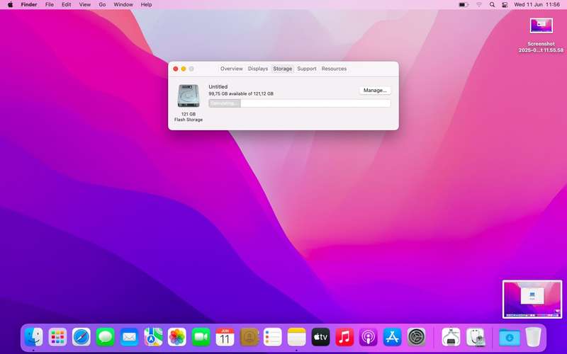
Task: Click the "121 GB Flash Storage" label
Action: [x=189, y=117]
